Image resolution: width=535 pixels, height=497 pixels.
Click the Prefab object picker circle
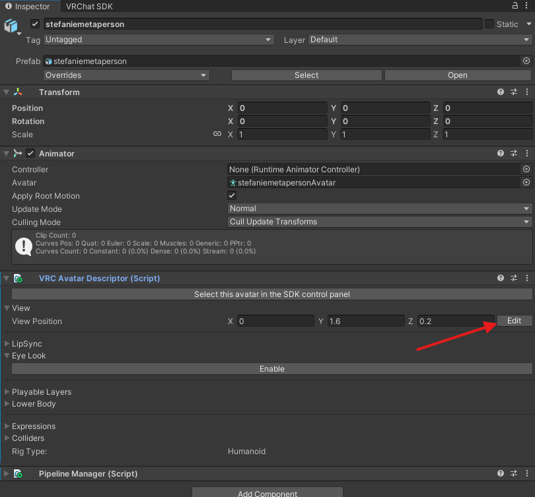526,61
